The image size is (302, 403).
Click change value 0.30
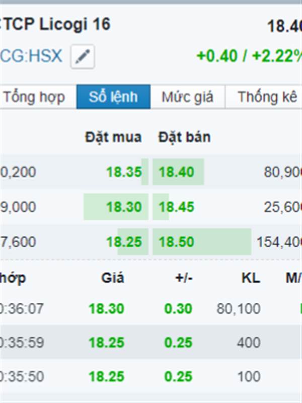178,308
